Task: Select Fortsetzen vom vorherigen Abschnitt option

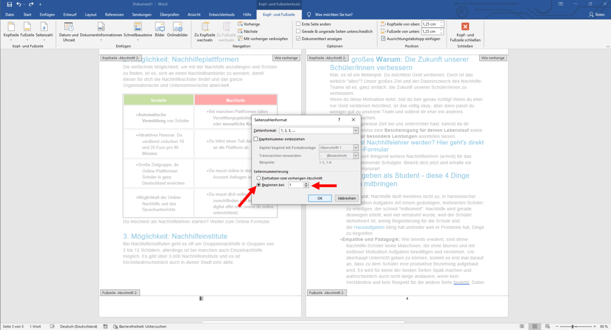Action: (259, 178)
